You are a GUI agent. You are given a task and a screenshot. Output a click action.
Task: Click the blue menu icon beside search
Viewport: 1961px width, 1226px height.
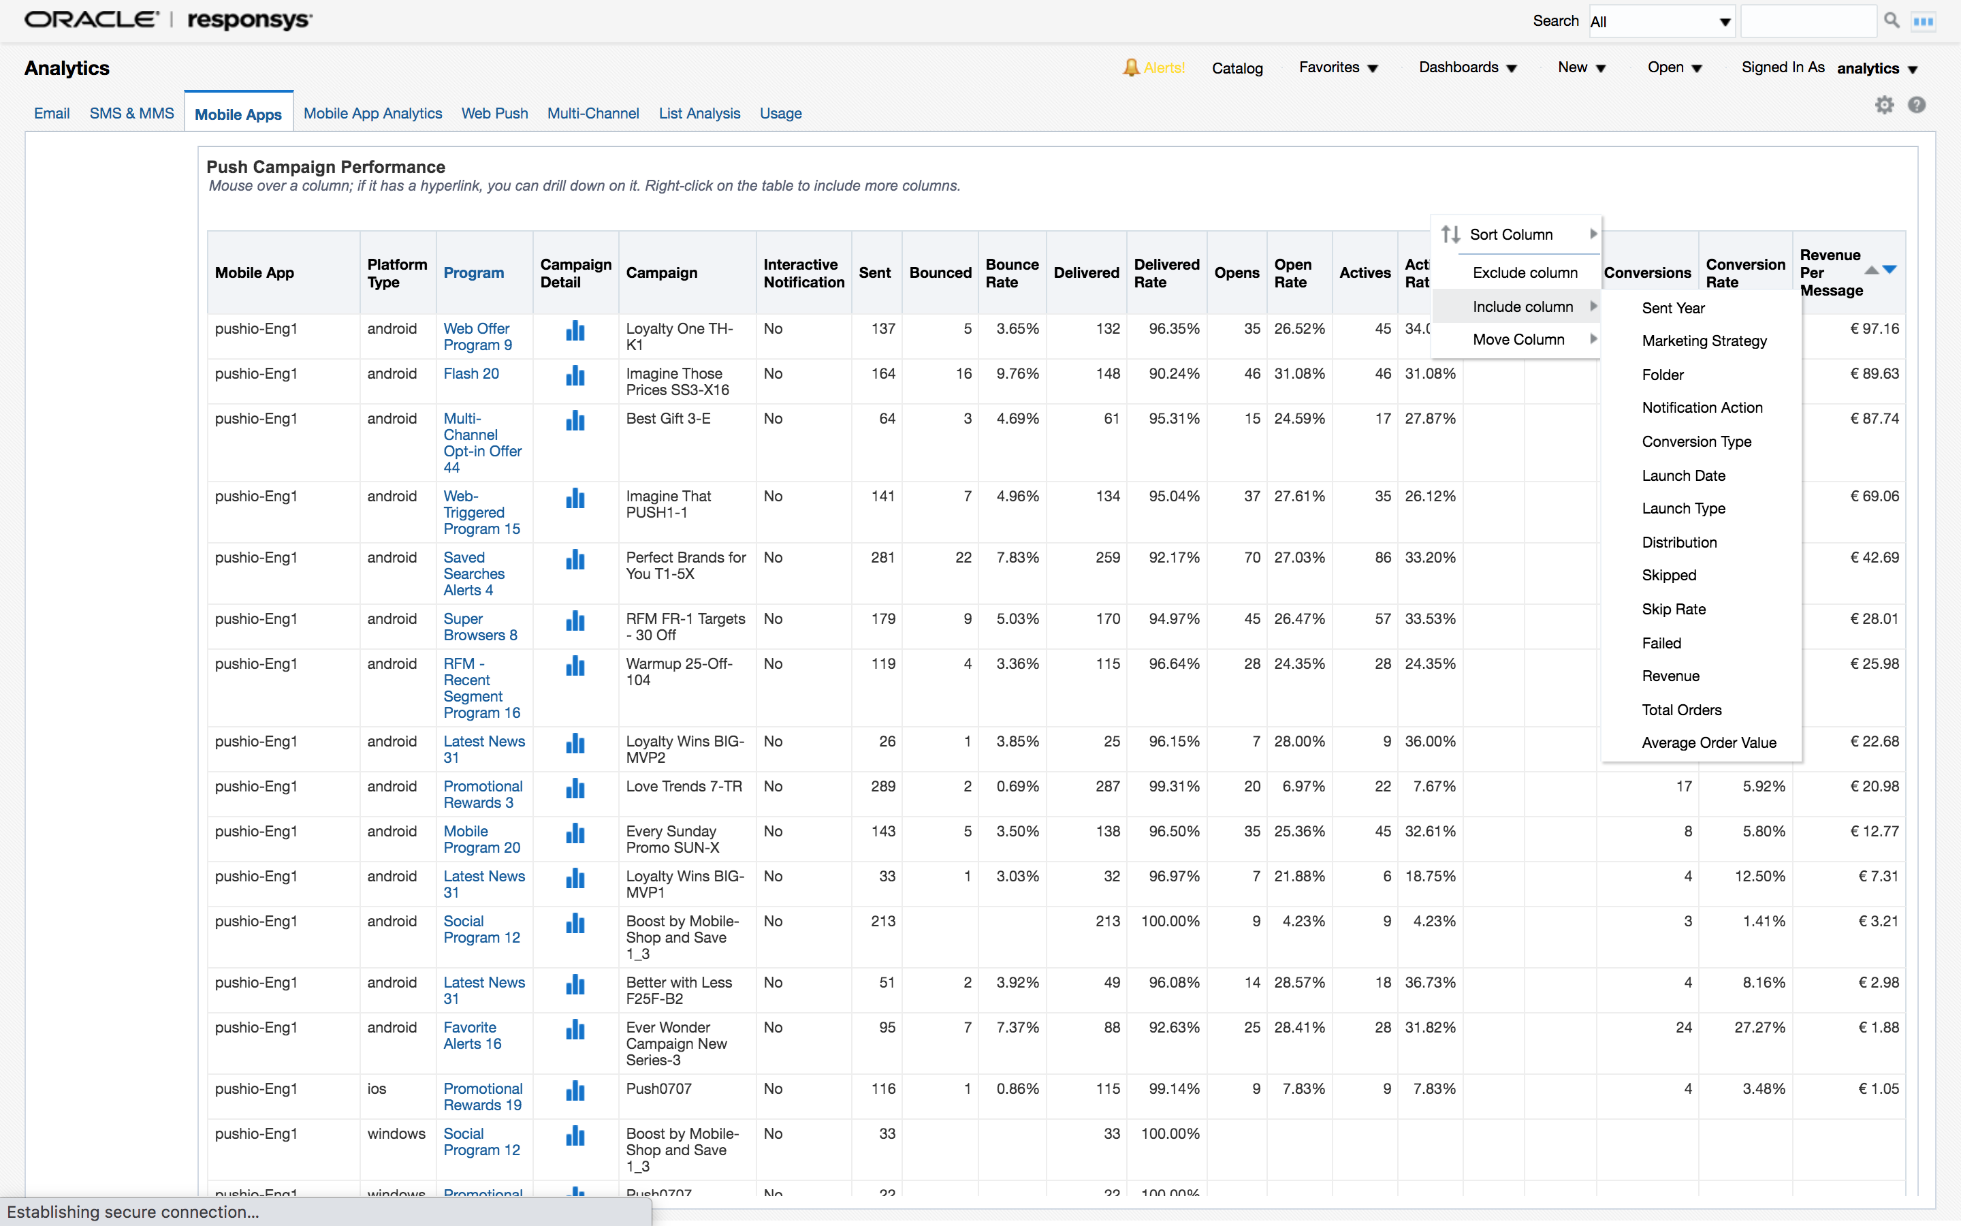point(1923,22)
